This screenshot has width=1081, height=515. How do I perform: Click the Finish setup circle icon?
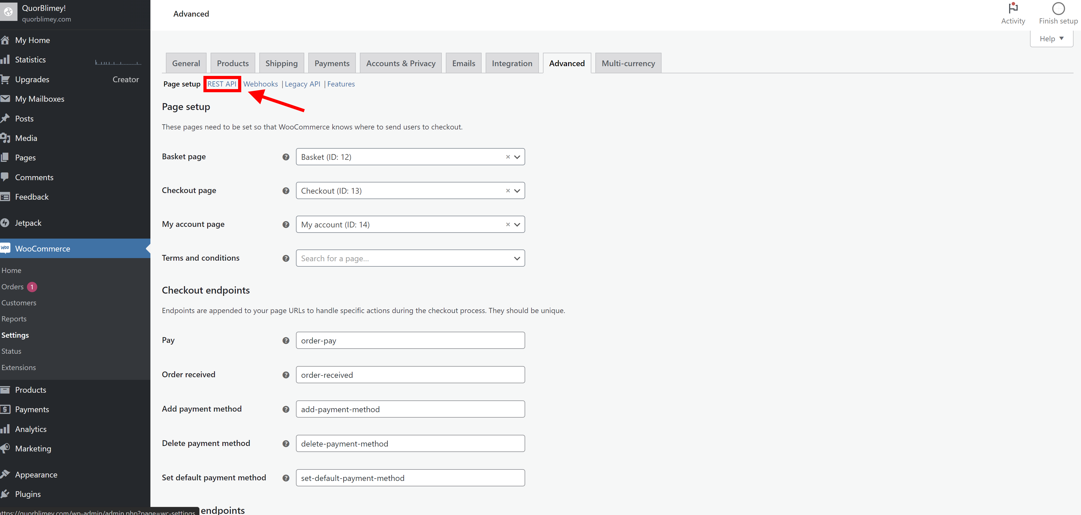1058,8
